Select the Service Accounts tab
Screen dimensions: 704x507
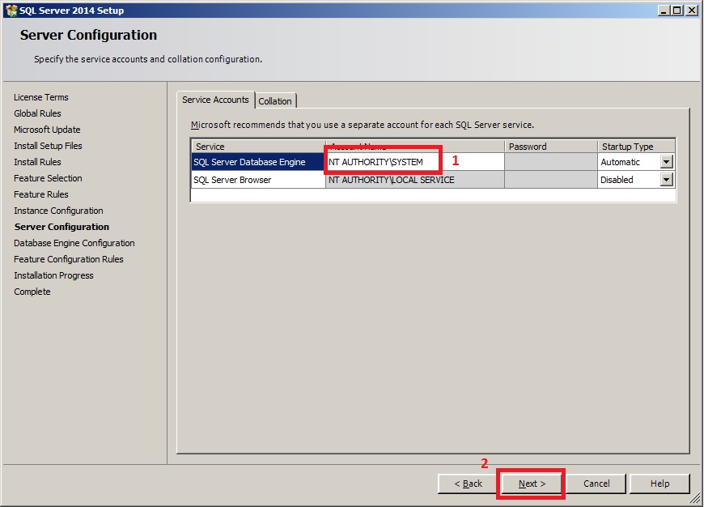click(x=215, y=100)
